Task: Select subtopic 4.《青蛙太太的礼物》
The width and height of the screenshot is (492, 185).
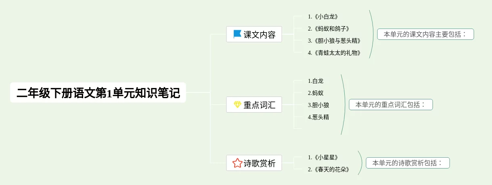Action: point(334,53)
